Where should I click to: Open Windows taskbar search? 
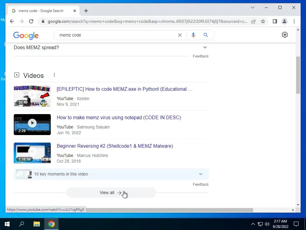22,224
